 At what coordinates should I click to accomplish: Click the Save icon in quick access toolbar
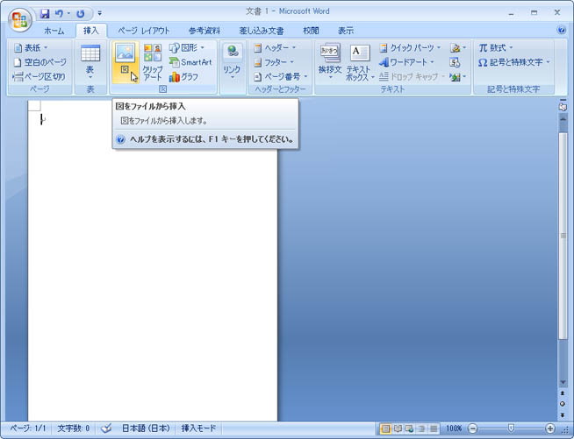point(45,14)
